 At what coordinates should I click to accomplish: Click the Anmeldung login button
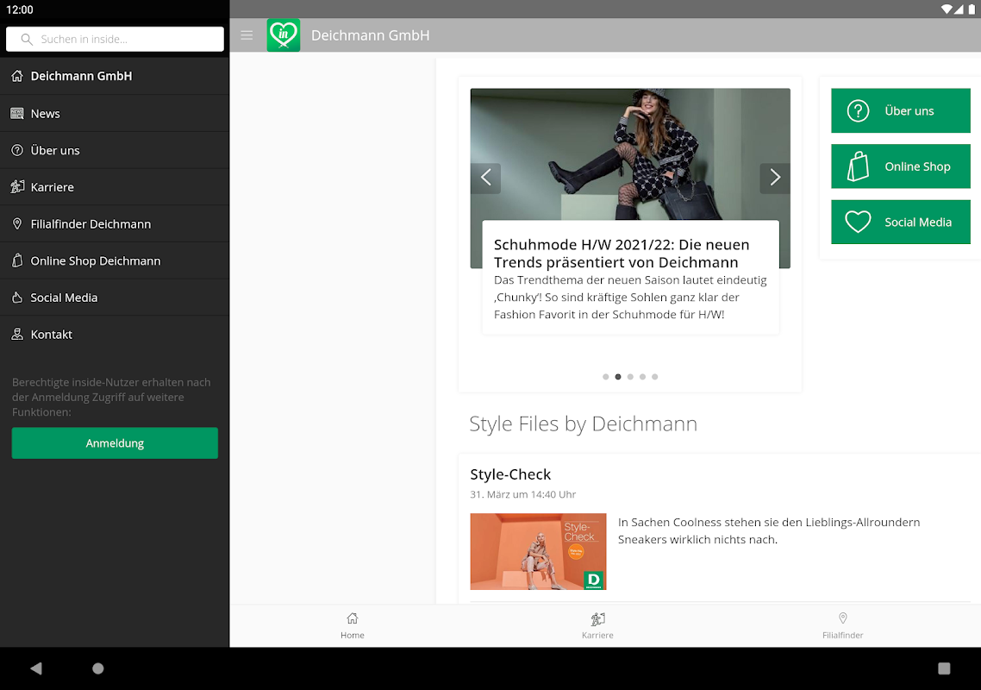pos(115,443)
